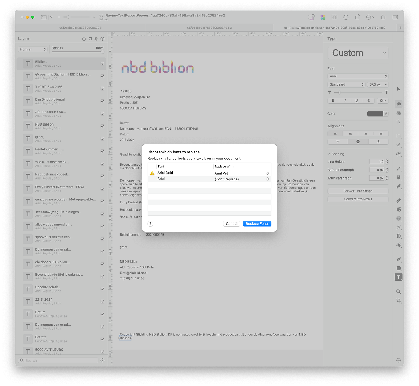419x386 pixels.
Task: Open the Effects star tool
Action: coord(399,121)
